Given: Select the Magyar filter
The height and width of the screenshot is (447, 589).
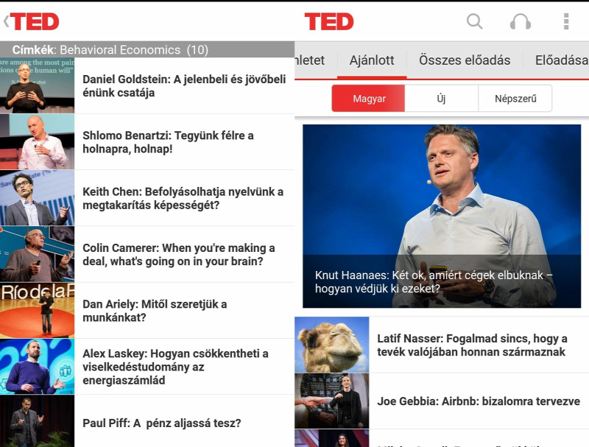Looking at the screenshot, I should click(369, 99).
